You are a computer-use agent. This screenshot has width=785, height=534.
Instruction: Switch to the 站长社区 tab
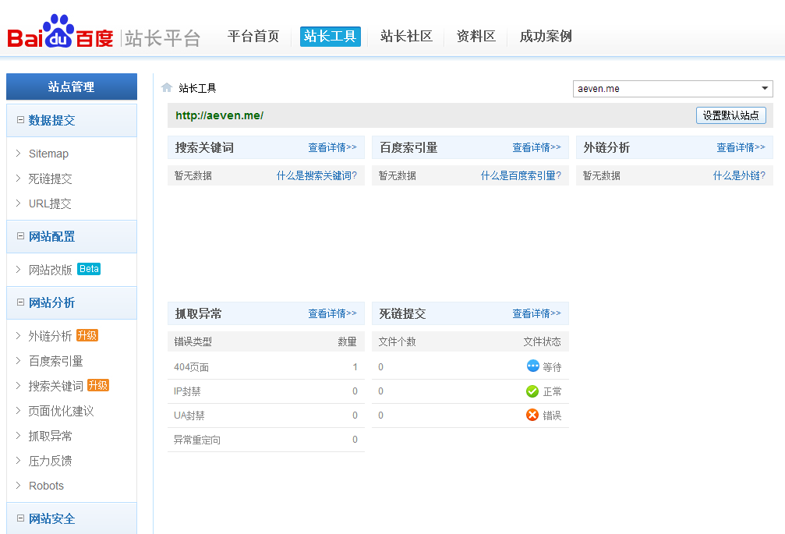[405, 36]
